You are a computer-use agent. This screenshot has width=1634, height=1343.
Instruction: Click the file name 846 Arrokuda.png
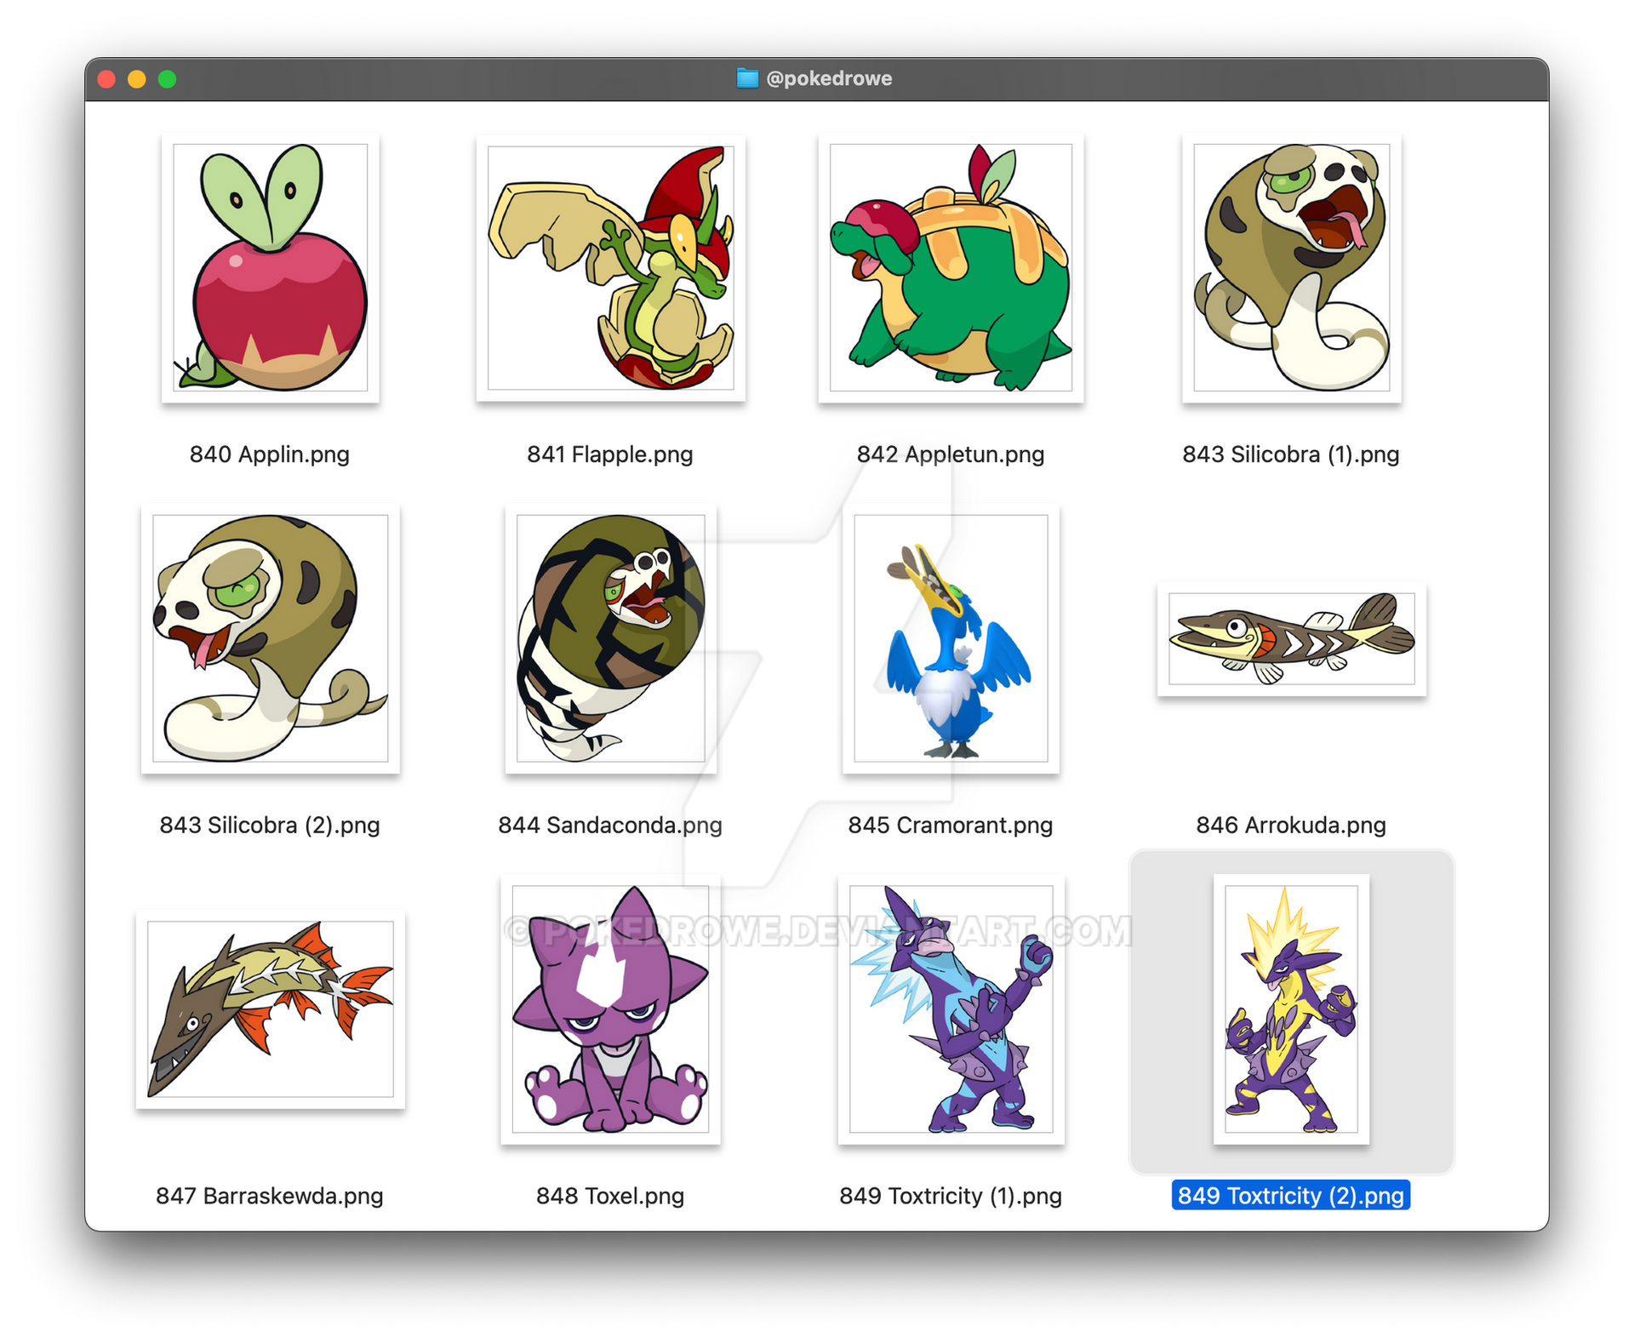pos(1291,825)
